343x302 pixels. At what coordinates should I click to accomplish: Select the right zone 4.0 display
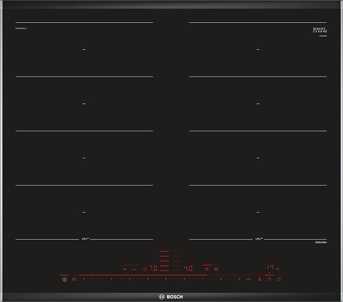(x=188, y=268)
